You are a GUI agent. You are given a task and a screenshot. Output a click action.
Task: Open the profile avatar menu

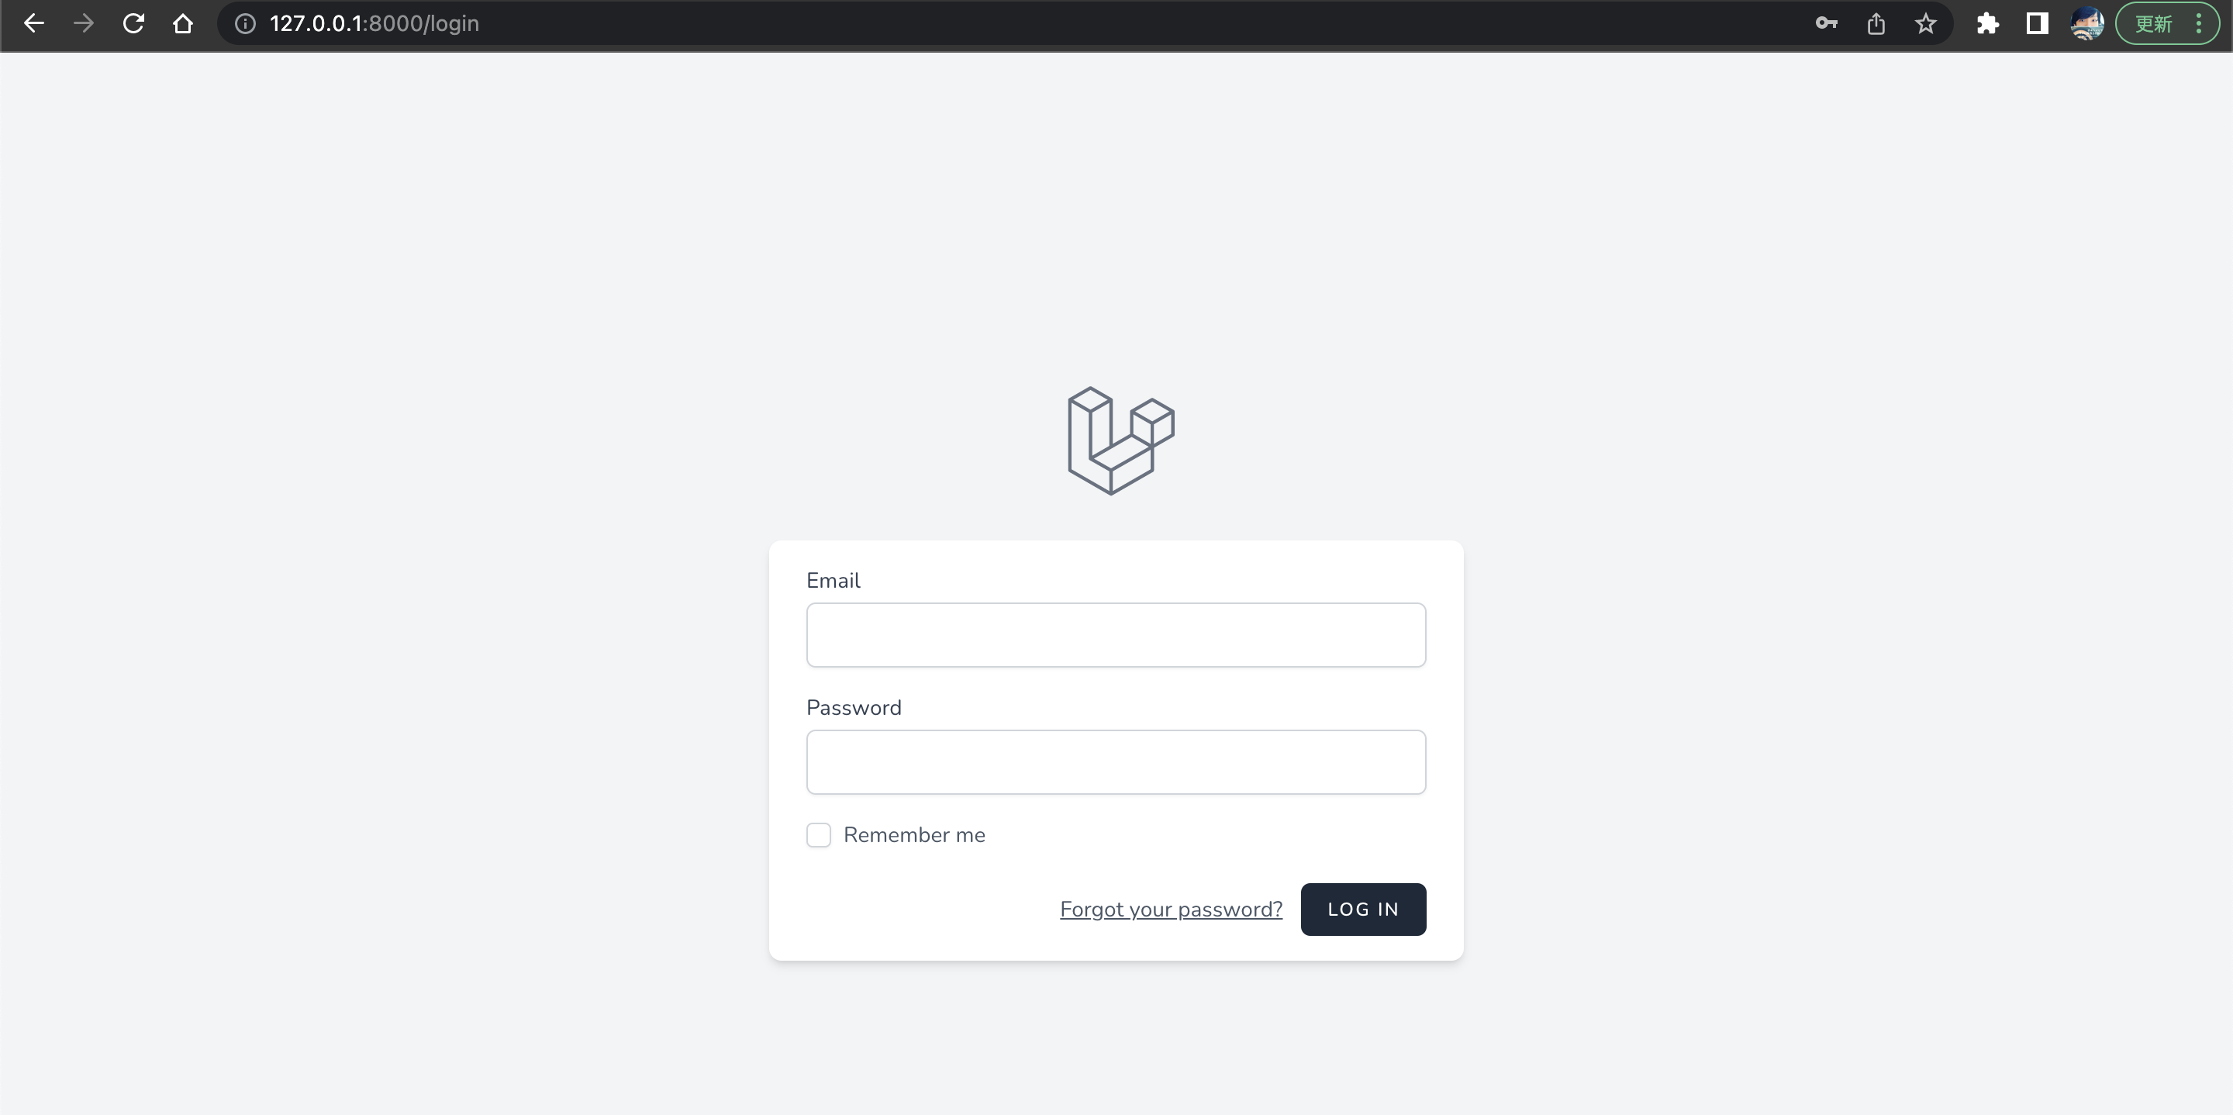pos(2086,23)
